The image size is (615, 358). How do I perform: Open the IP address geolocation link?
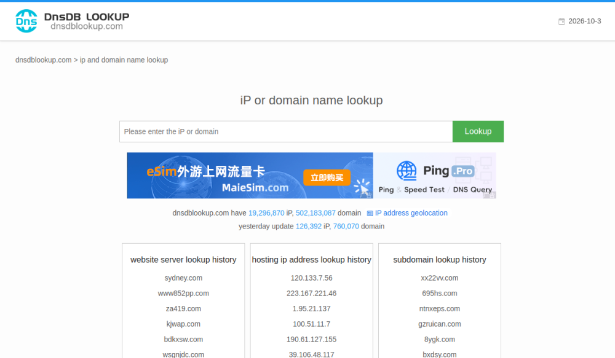[x=411, y=213]
